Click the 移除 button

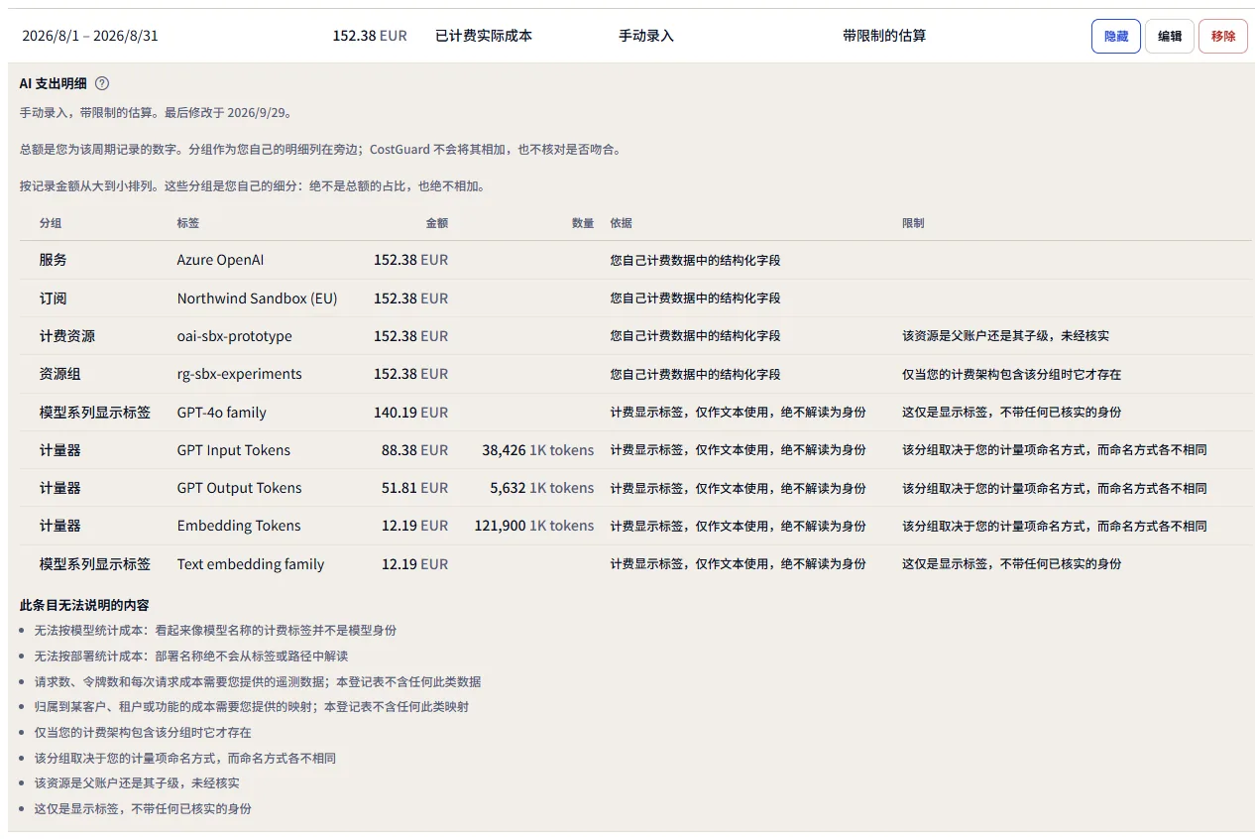[x=1223, y=36]
